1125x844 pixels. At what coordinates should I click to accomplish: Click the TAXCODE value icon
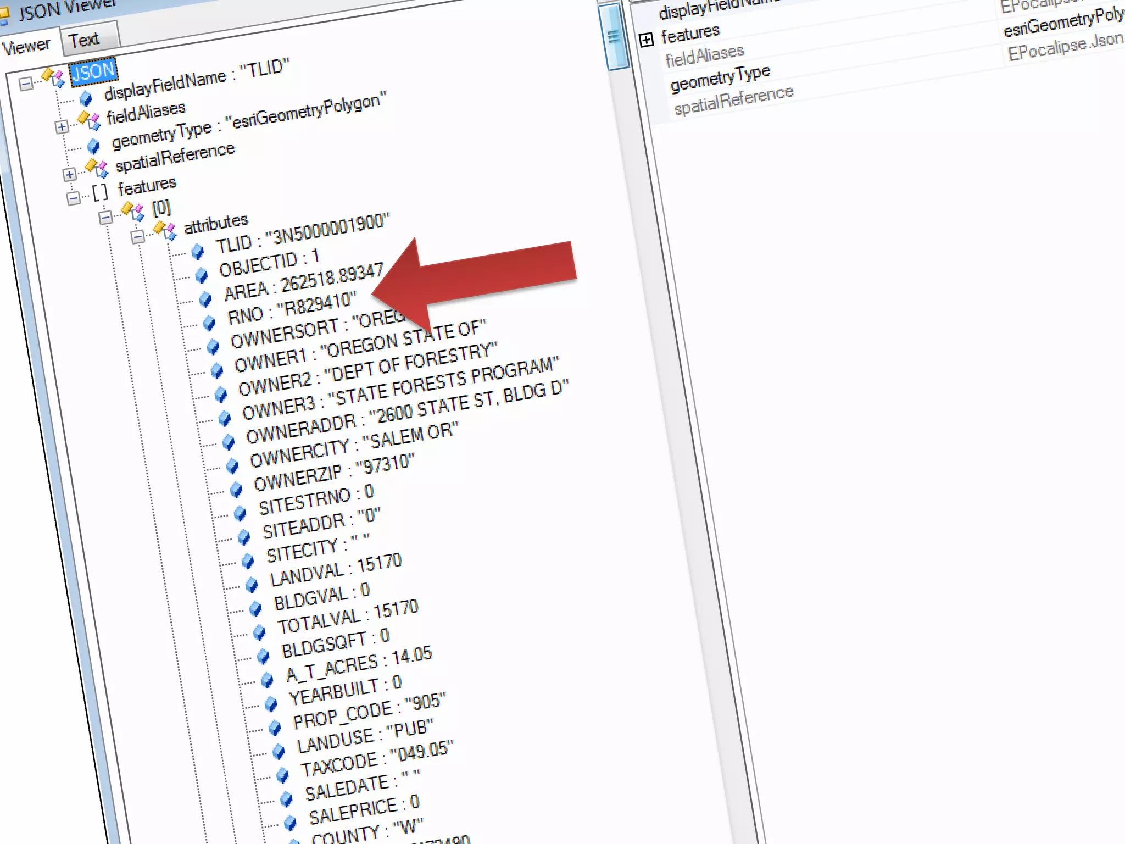point(282,775)
